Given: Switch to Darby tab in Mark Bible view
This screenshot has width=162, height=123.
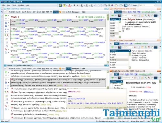Looking at the screenshot, I should coord(29,12).
